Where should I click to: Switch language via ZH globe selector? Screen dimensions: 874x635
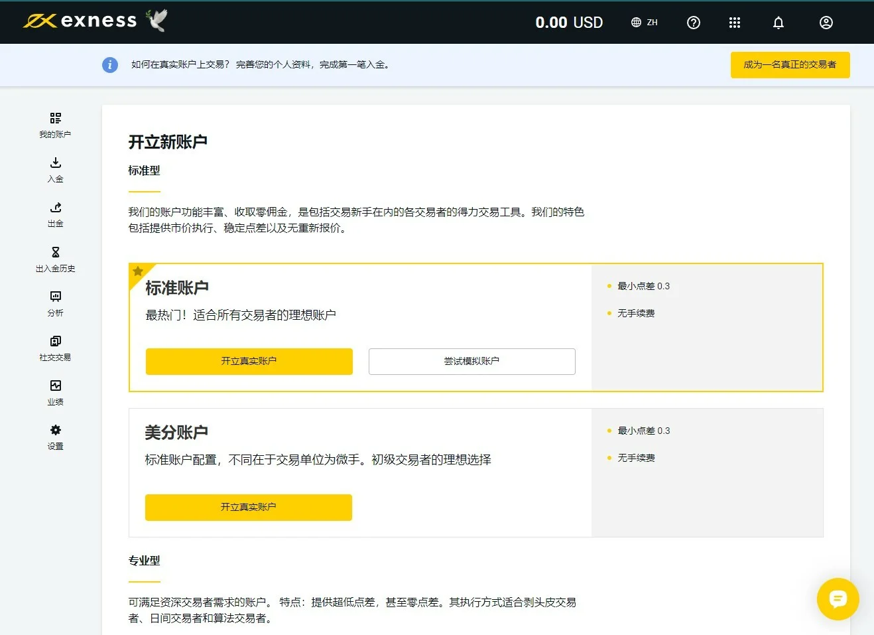(x=645, y=23)
